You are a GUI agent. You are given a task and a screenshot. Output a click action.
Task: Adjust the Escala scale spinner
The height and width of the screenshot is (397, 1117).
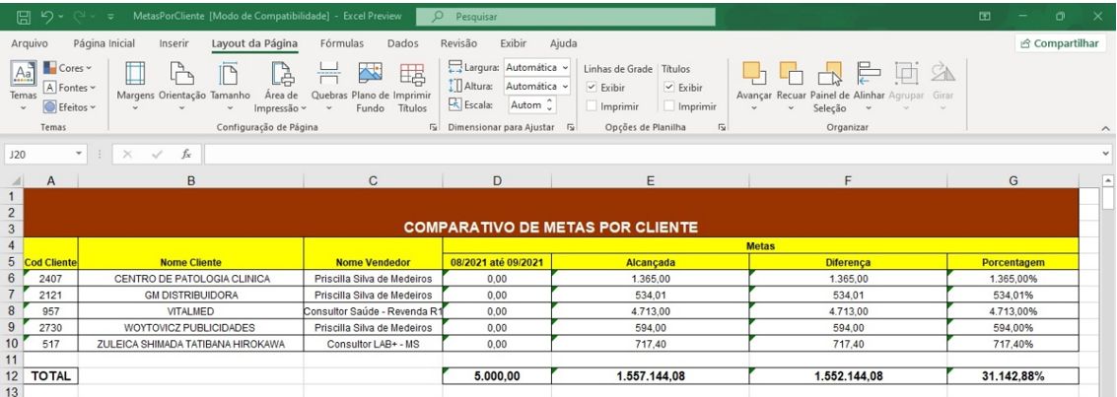(x=548, y=104)
